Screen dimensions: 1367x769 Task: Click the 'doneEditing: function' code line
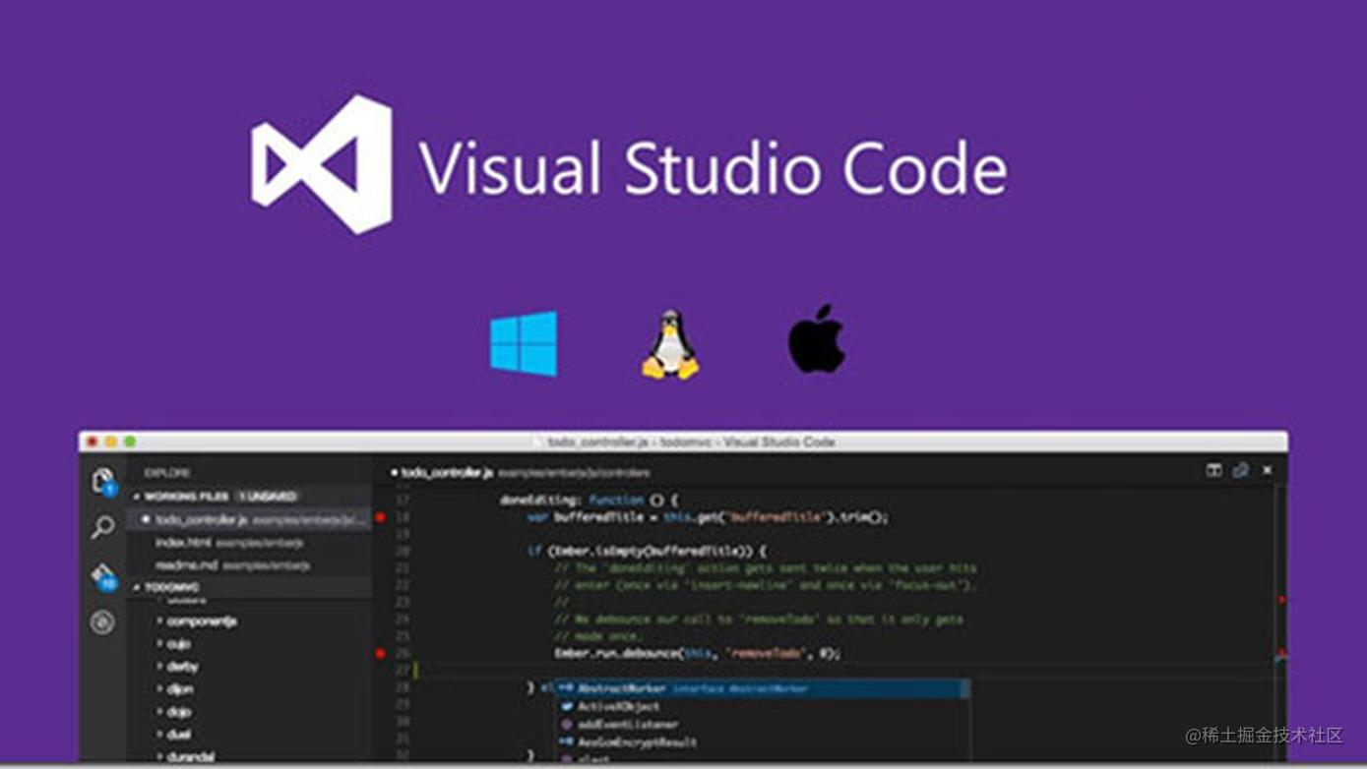[x=589, y=500]
